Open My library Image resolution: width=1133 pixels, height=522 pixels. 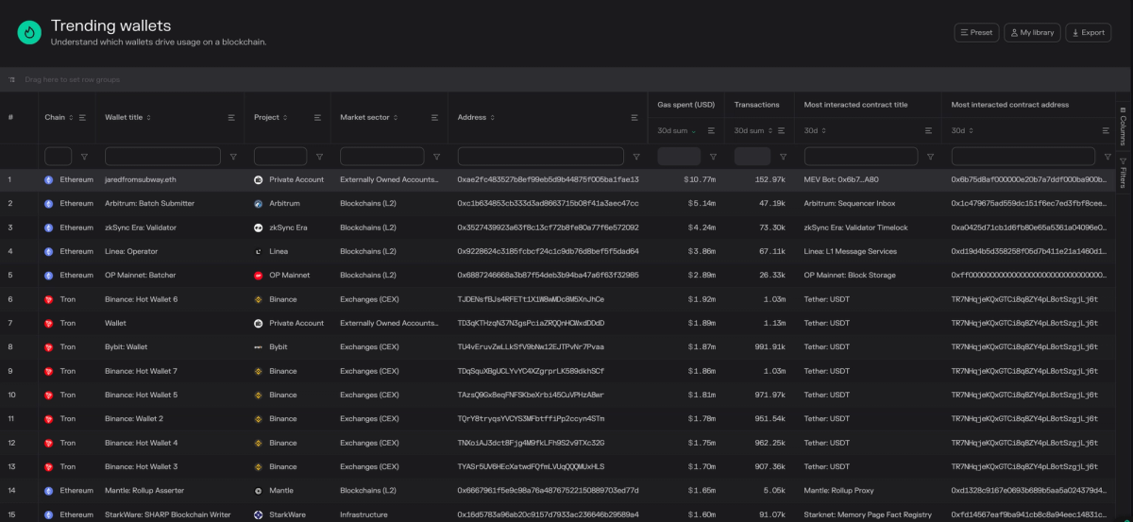click(1031, 32)
